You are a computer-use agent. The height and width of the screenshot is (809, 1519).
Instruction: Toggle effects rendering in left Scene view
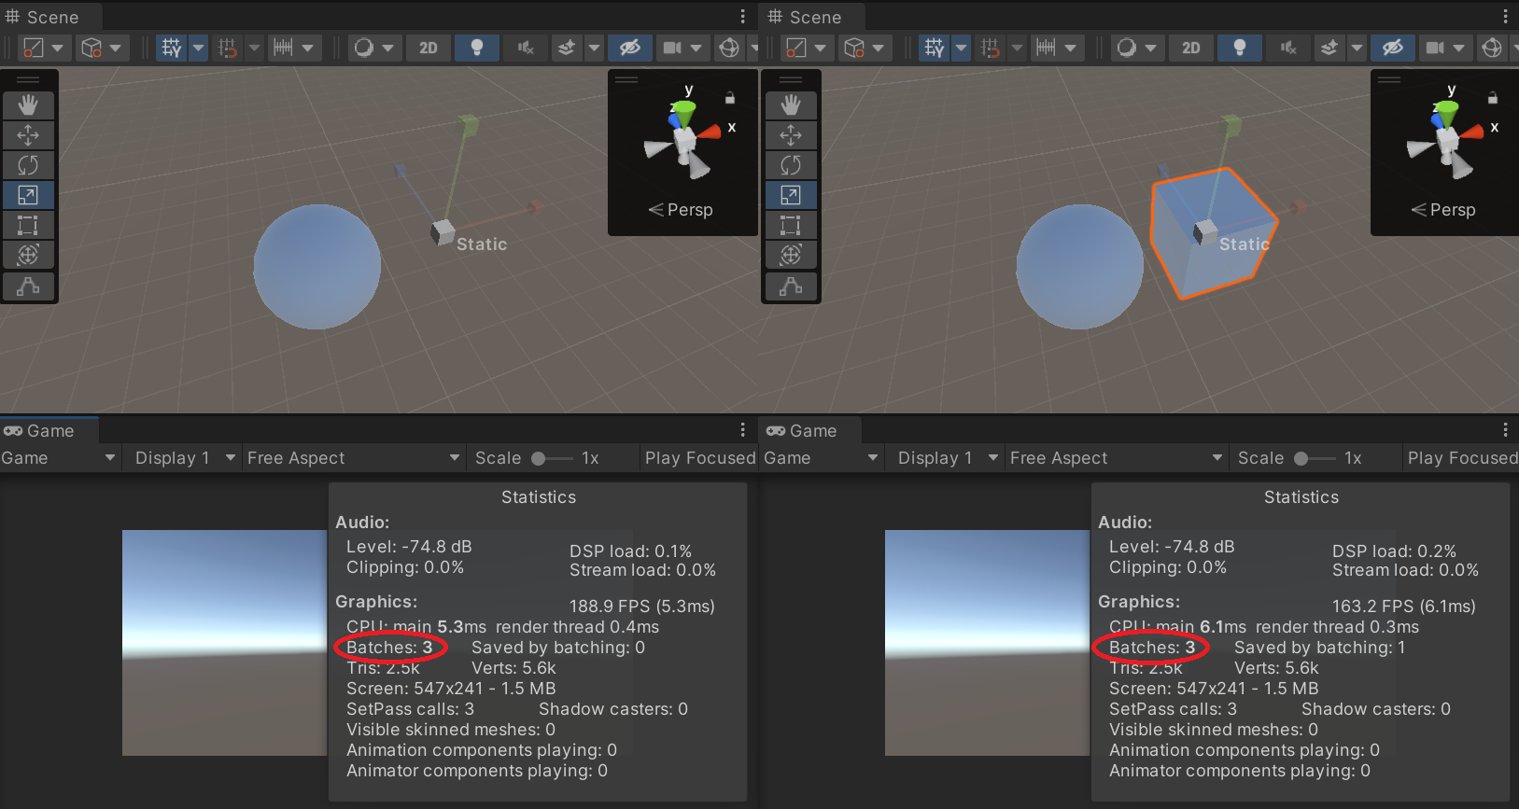pyautogui.click(x=567, y=48)
